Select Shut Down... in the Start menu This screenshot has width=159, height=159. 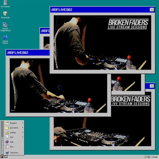(14, 153)
